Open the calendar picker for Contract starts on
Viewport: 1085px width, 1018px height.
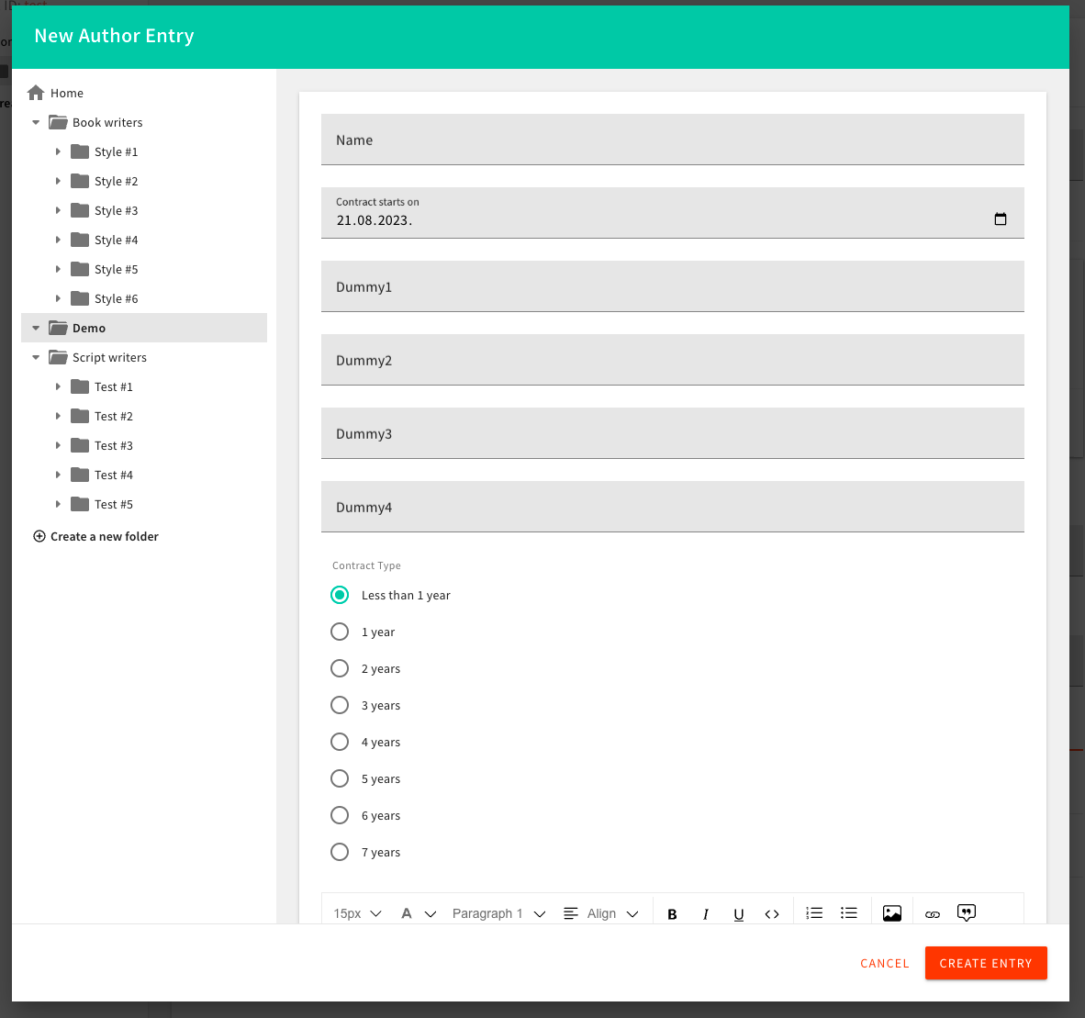pos(1001,218)
